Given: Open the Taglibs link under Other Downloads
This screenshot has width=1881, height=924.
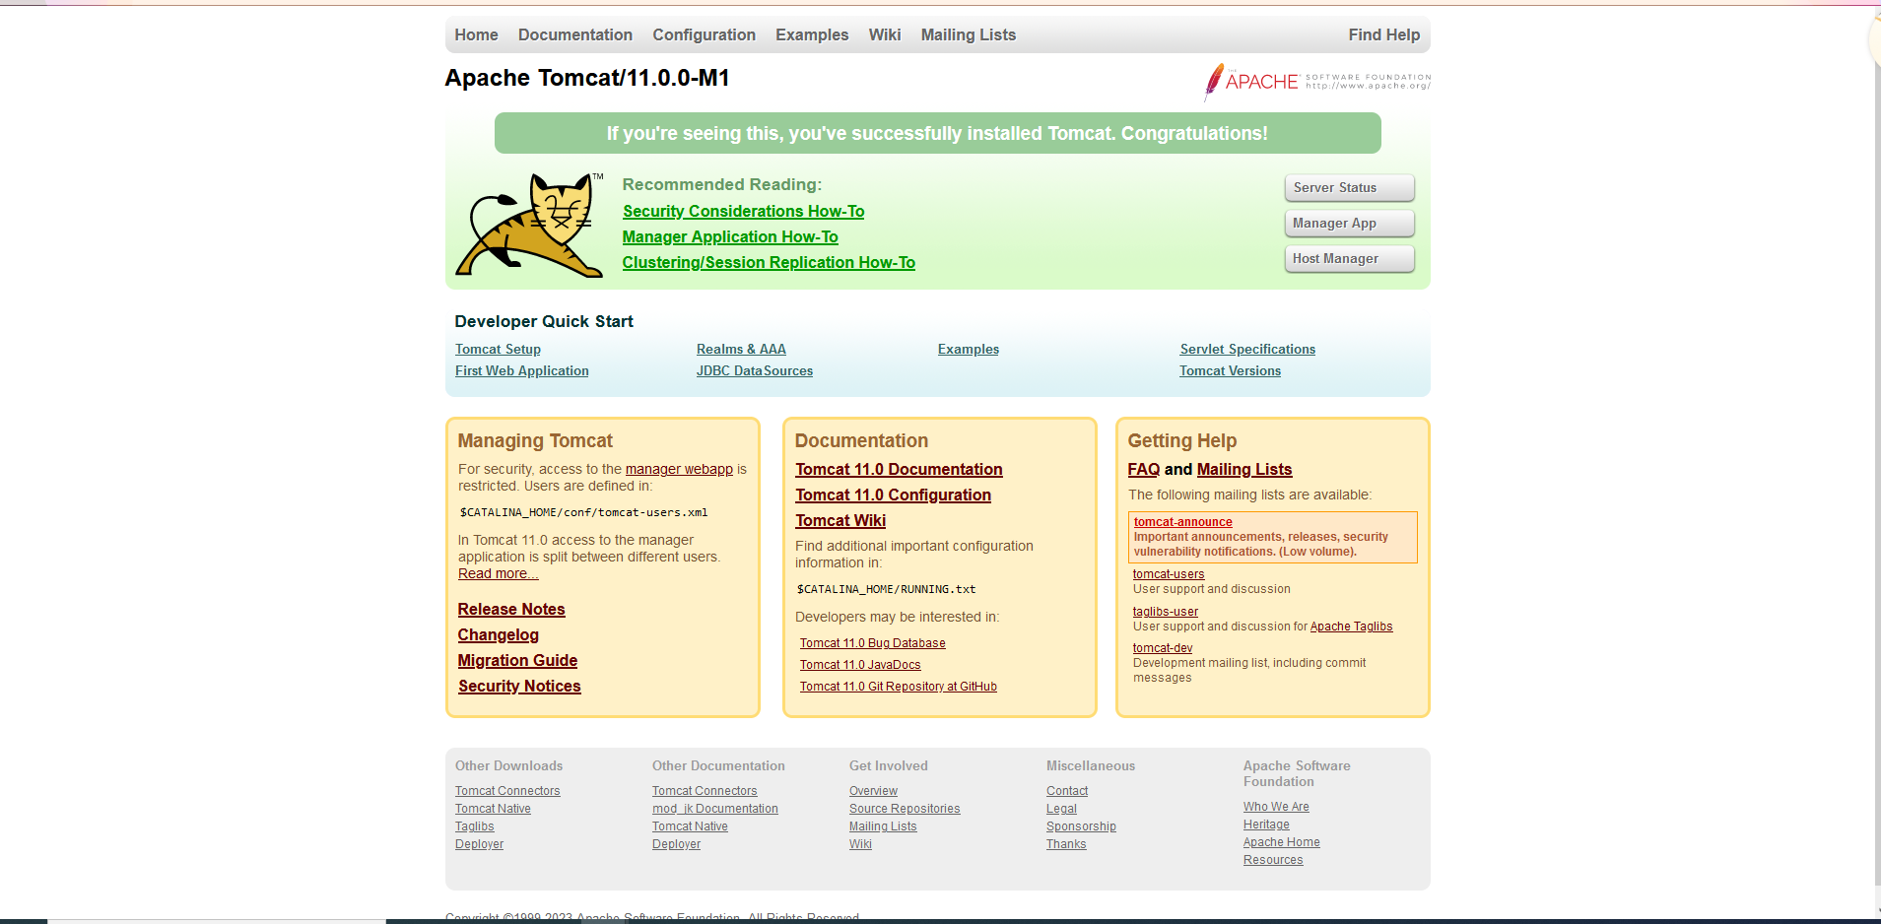Looking at the screenshot, I should click(x=475, y=826).
